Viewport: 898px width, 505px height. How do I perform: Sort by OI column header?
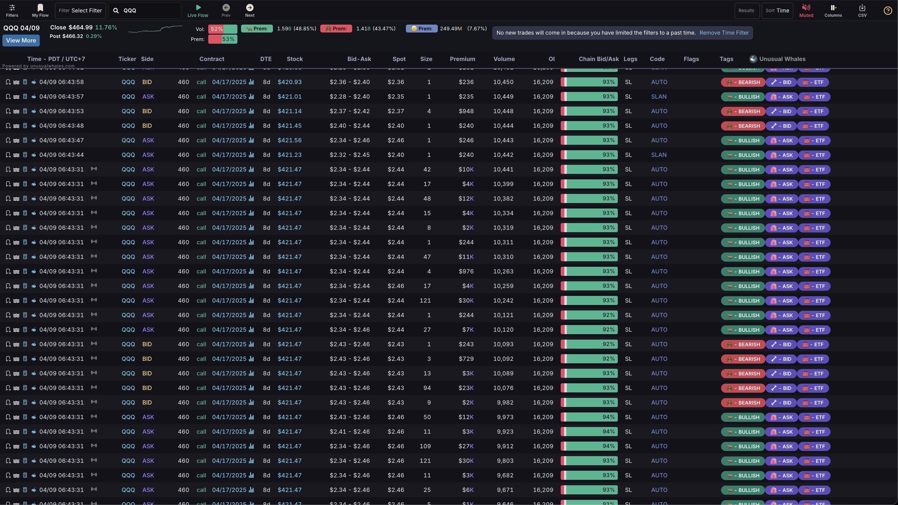pos(551,59)
